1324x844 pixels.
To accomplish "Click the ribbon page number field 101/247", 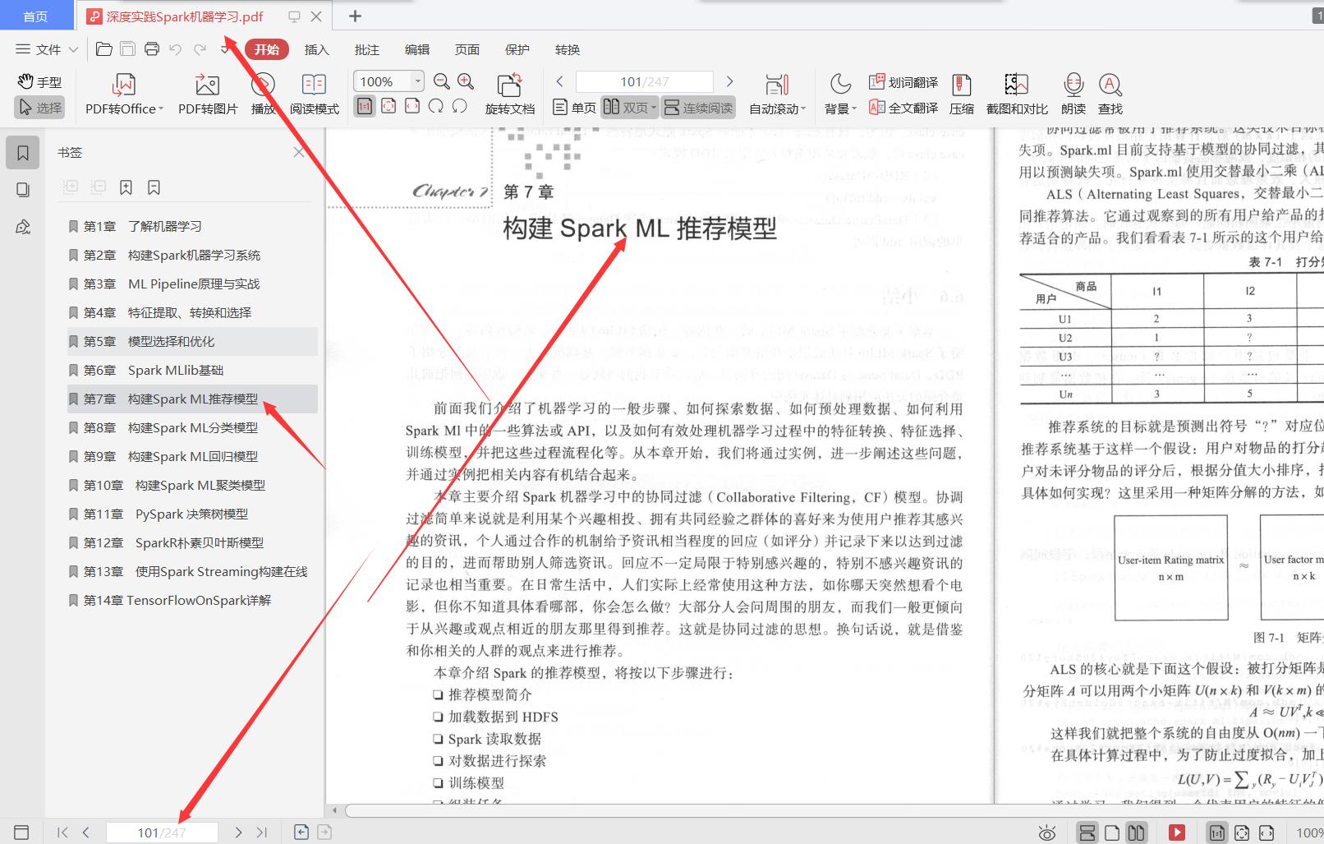I will (644, 81).
